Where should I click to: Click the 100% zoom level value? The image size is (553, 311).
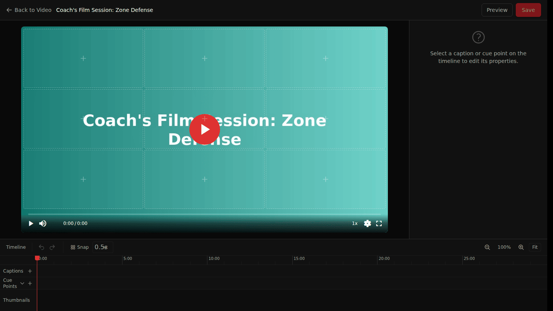504,247
